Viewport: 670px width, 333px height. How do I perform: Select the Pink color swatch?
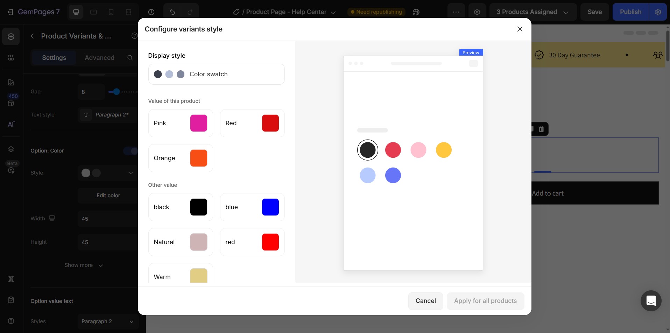click(x=198, y=123)
